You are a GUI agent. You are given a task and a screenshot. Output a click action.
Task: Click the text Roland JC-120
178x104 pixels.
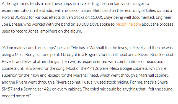pyautogui.click(x=15, y=17)
